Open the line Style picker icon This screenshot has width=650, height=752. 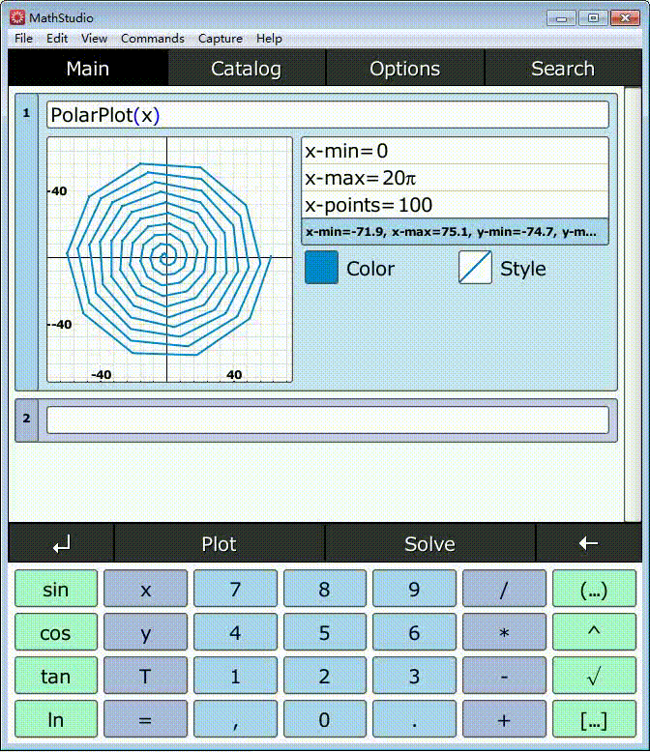475,267
